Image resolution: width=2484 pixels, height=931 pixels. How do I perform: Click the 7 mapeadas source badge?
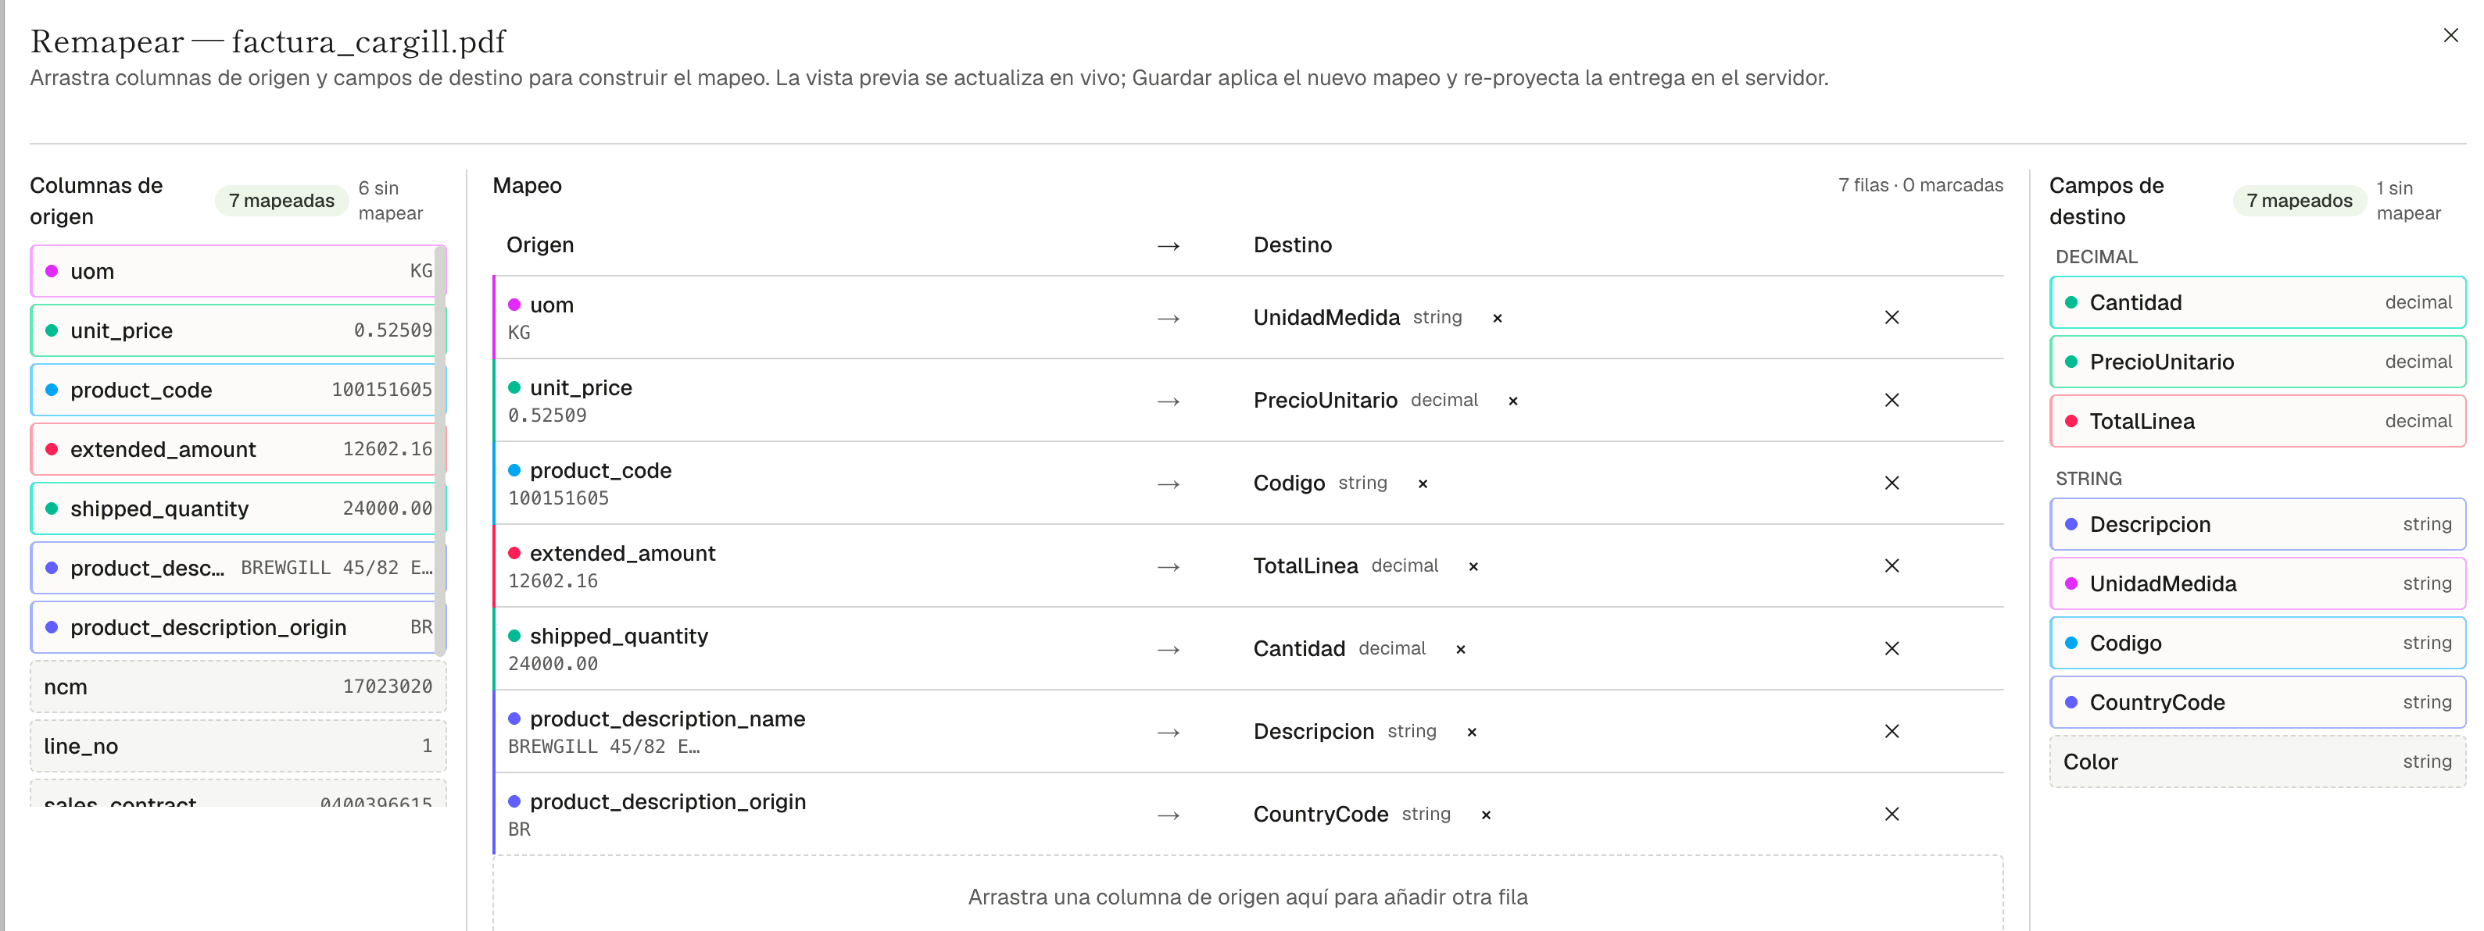click(x=281, y=201)
